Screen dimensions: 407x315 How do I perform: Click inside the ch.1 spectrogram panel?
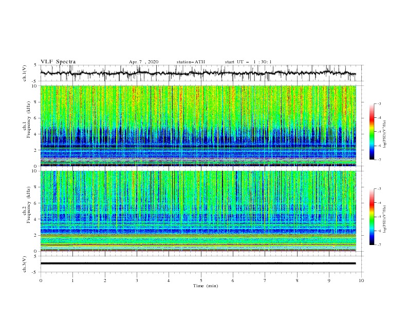click(x=198, y=126)
